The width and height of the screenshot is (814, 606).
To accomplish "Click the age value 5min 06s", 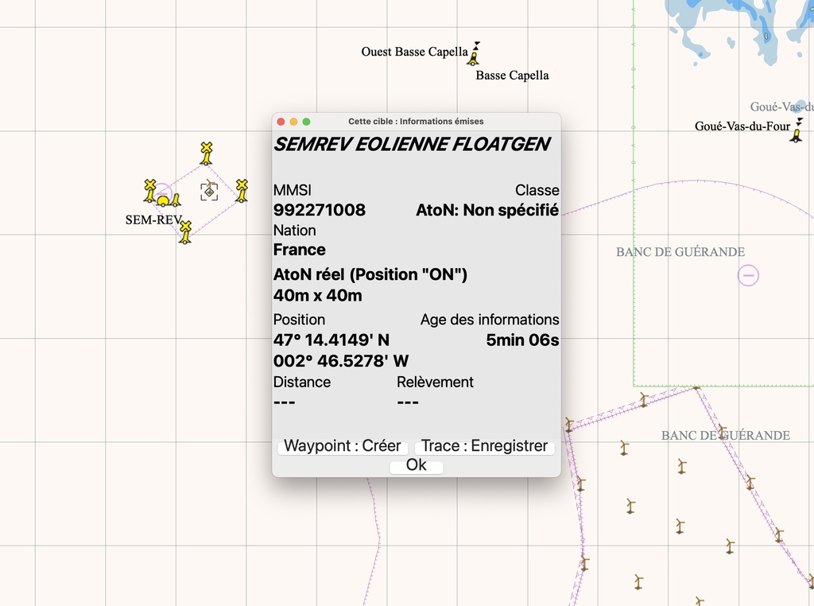I will coord(522,340).
